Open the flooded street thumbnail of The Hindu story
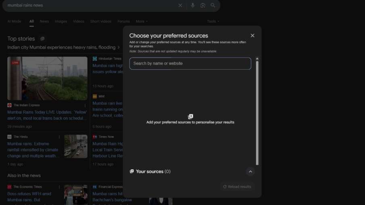 76,147
